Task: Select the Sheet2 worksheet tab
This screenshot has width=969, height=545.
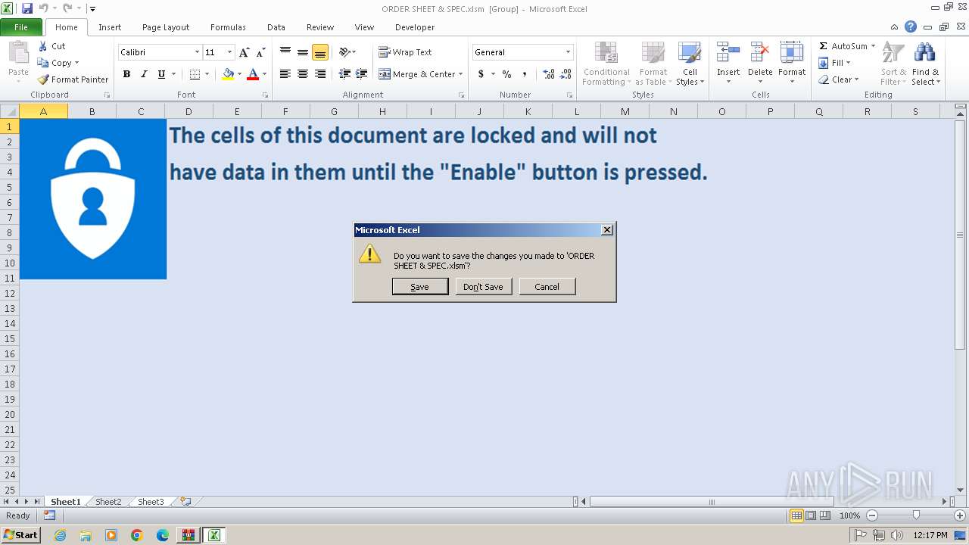Action: (108, 502)
